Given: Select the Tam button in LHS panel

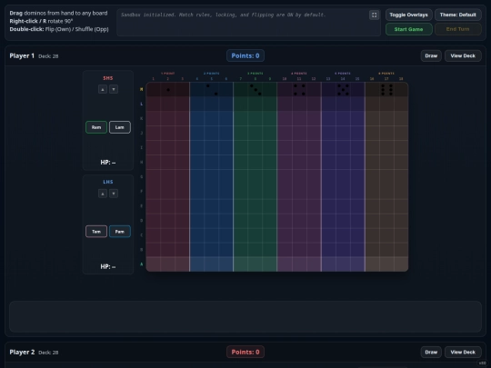Looking at the screenshot, I should [96, 232].
